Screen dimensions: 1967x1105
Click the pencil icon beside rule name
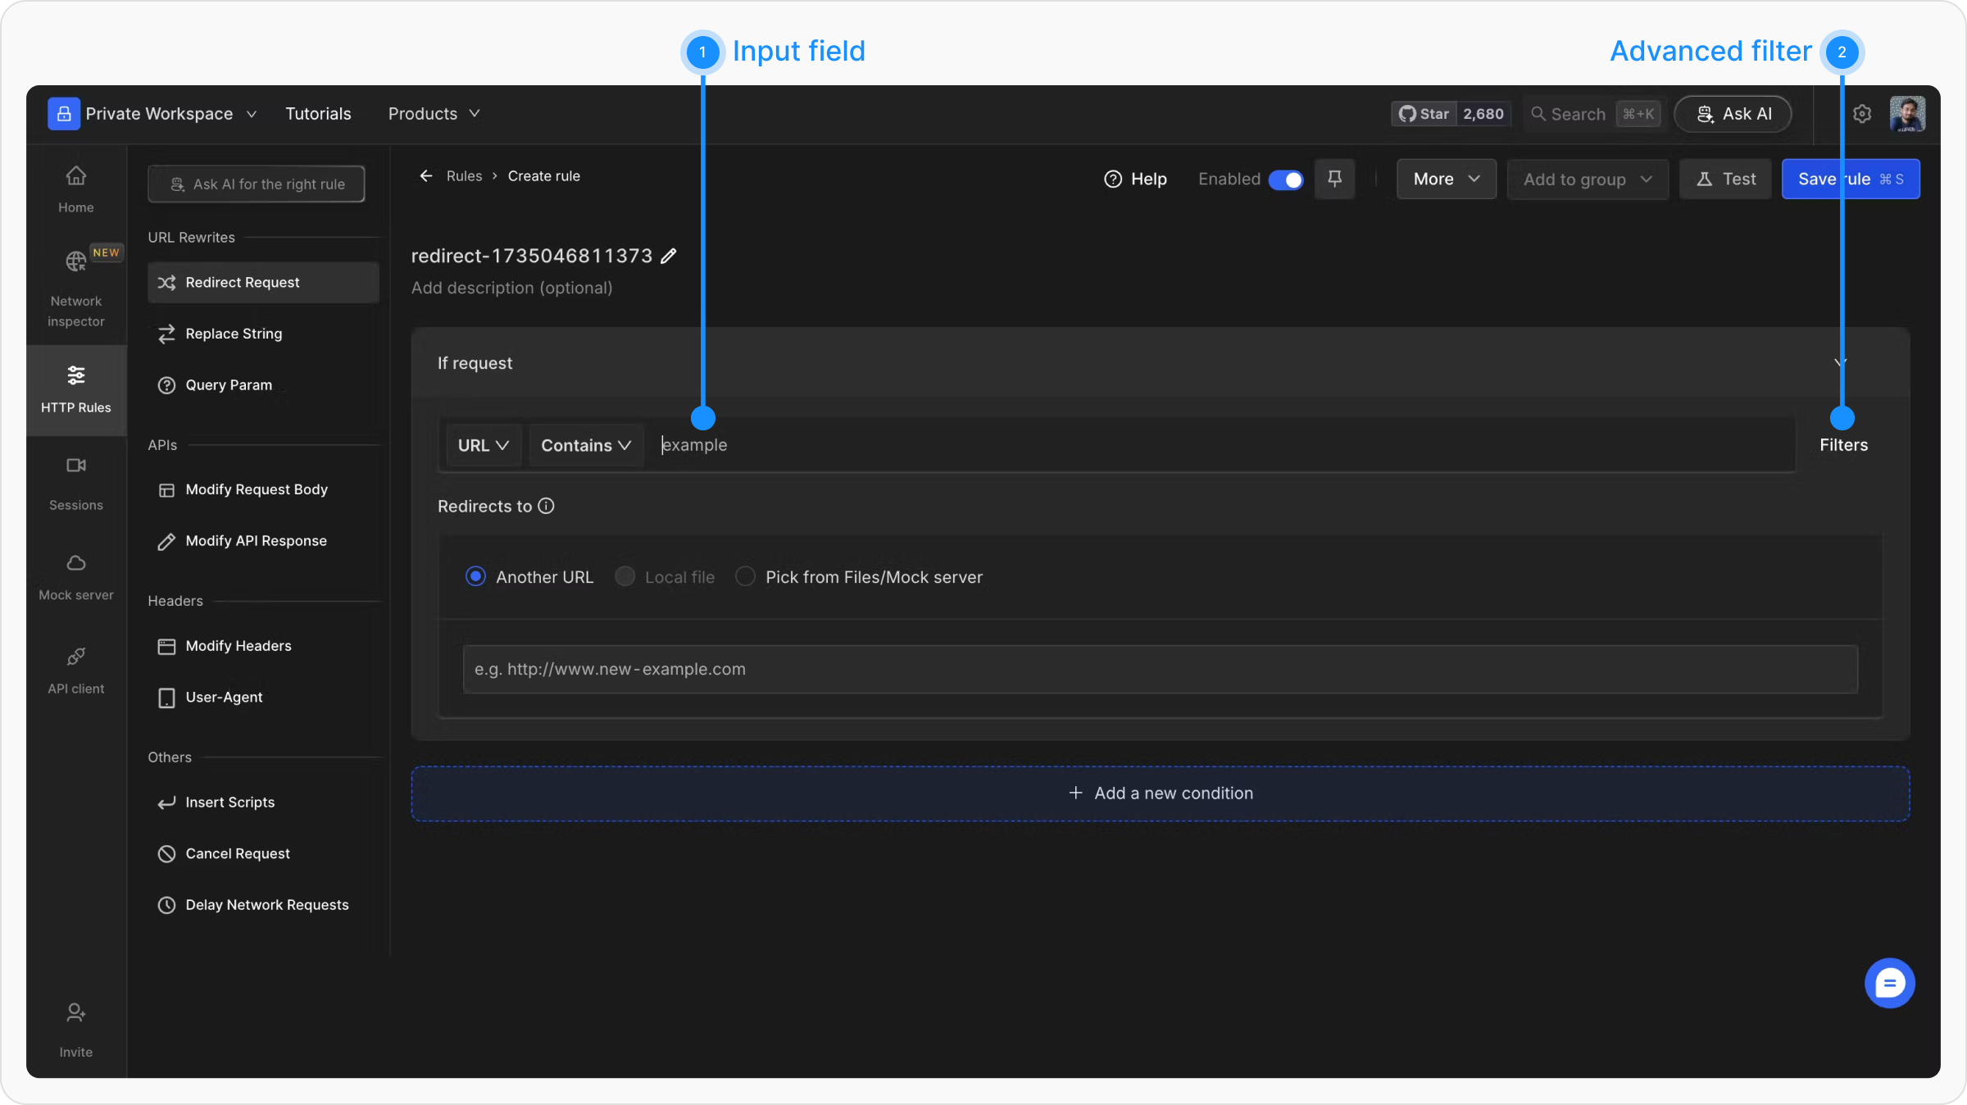[669, 257]
